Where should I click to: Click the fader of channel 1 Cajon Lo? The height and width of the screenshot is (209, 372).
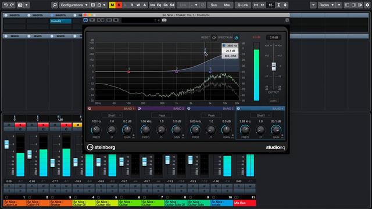coord(6,145)
